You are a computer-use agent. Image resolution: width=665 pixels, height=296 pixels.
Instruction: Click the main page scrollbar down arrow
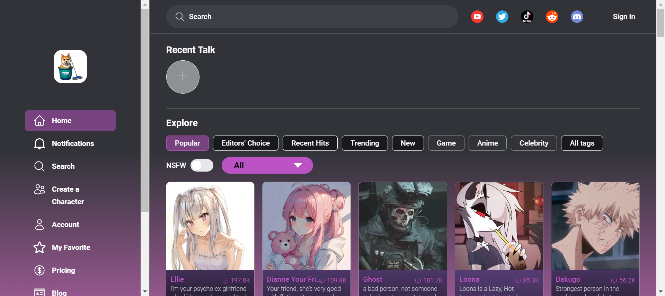[x=661, y=292]
